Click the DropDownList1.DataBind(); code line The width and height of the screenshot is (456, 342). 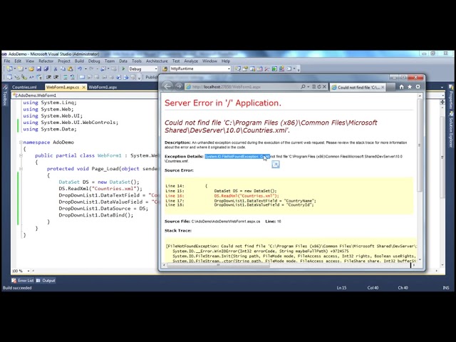tap(96, 215)
